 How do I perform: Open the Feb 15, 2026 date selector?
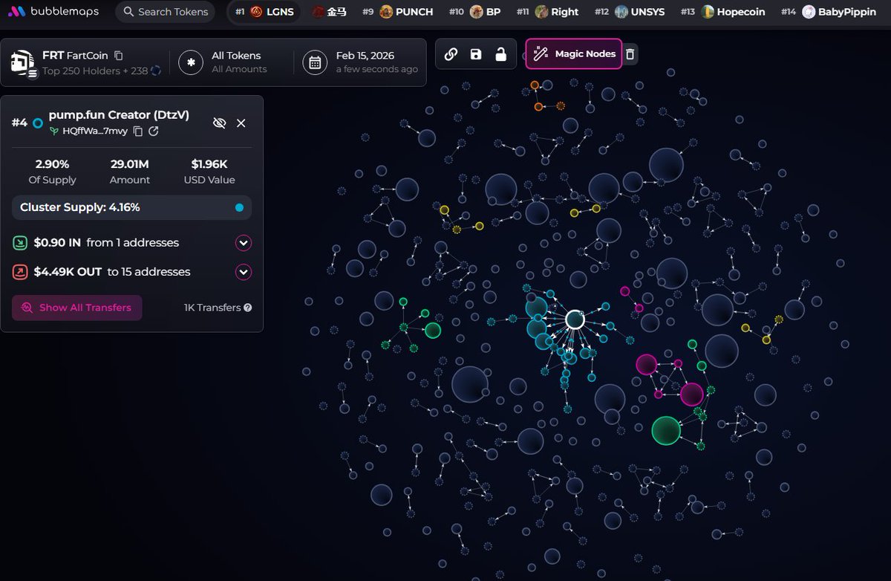(362, 62)
